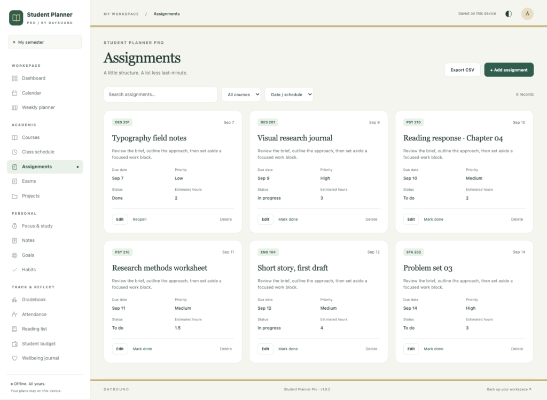
Task: Edit the Problem set 03 assignment
Action: pyautogui.click(x=411, y=349)
